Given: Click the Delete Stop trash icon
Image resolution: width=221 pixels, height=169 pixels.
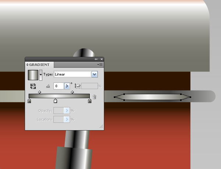Looking at the screenshot, I should click(x=94, y=97).
